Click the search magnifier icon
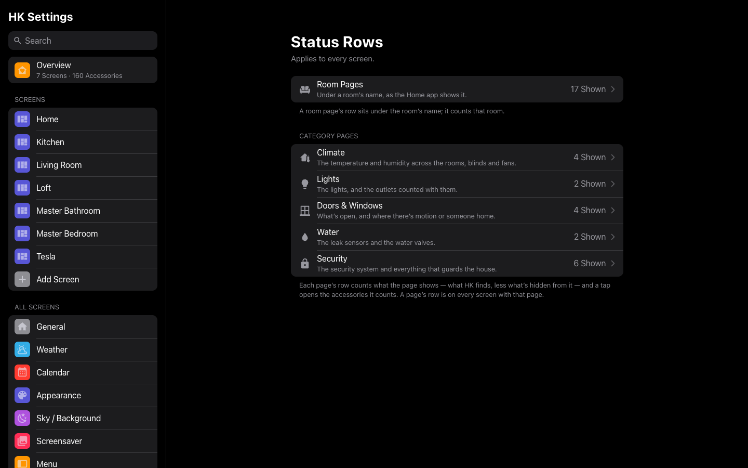Image resolution: width=748 pixels, height=468 pixels. click(18, 41)
